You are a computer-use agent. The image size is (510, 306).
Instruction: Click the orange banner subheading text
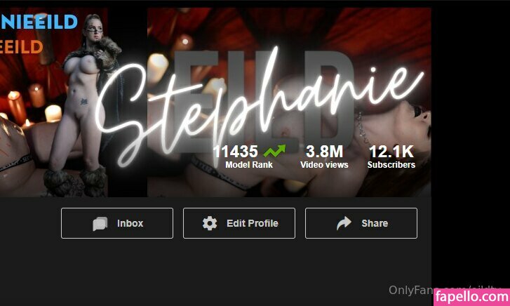click(22, 47)
